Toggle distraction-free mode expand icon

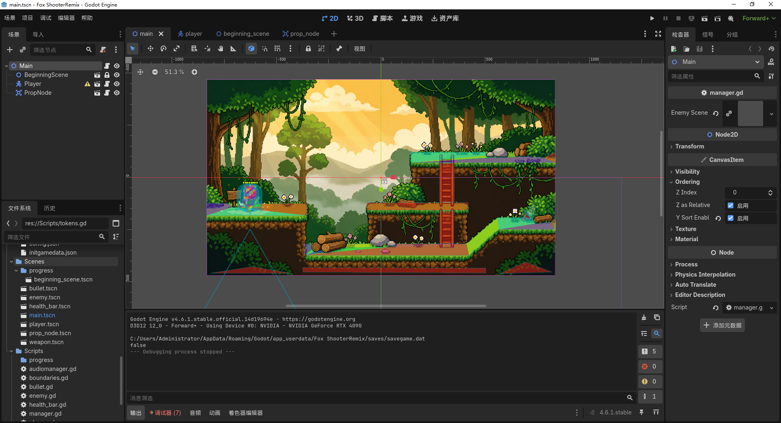[658, 34]
